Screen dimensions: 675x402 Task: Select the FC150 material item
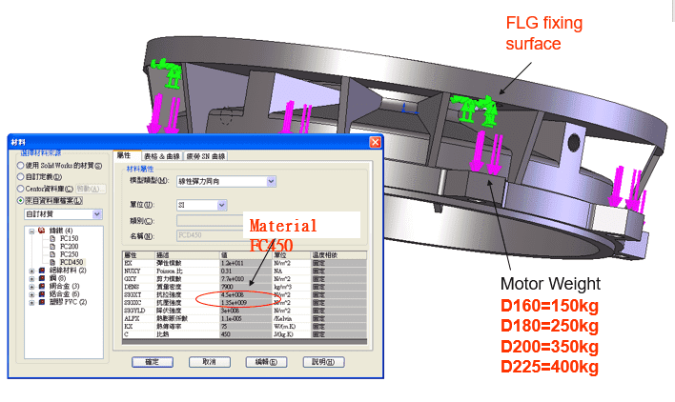coord(71,239)
